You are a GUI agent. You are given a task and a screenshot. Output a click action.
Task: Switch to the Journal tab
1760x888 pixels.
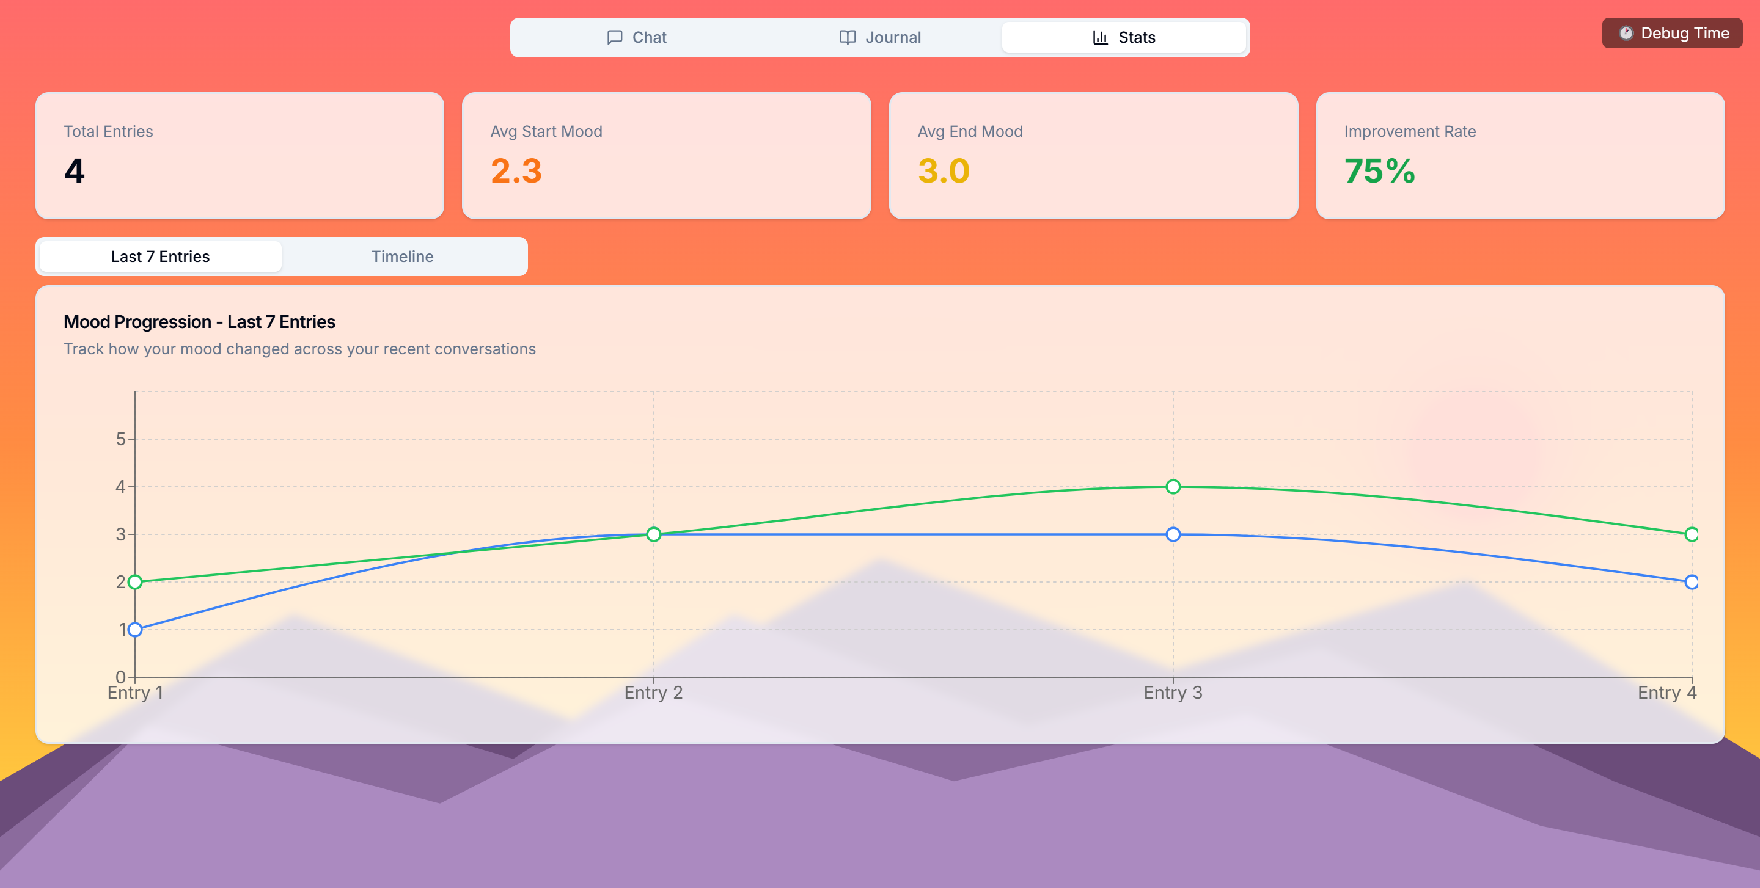880,37
